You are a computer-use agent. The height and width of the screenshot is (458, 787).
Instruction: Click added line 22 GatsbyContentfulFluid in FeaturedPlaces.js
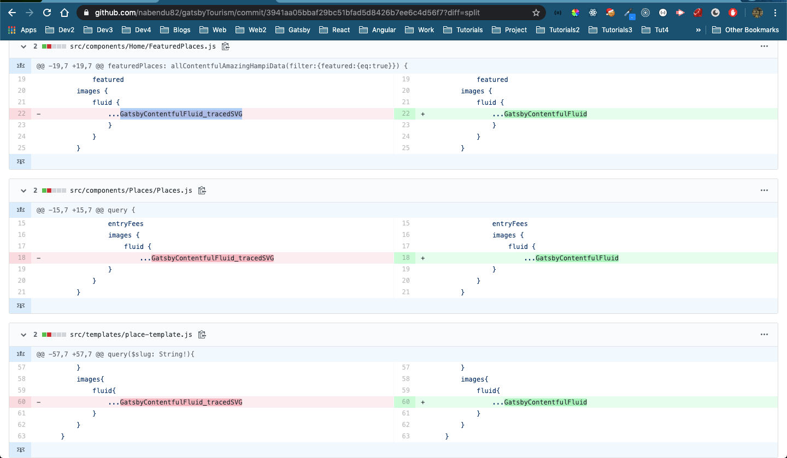[x=545, y=114]
